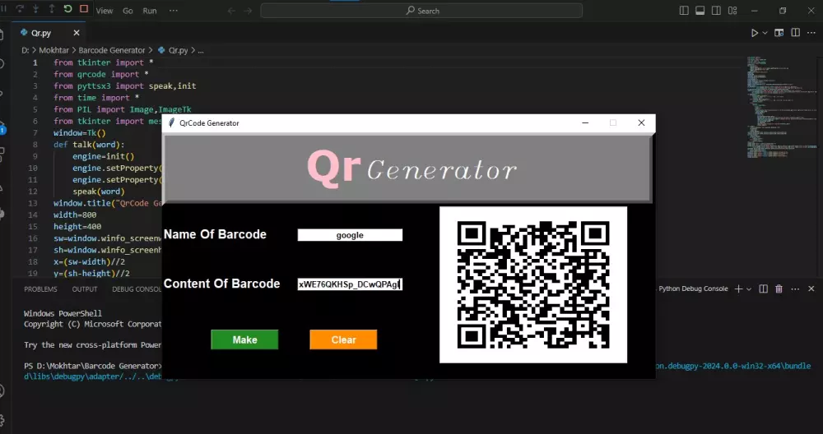Split the editor to the right
The height and width of the screenshot is (434, 823).
click(796, 33)
